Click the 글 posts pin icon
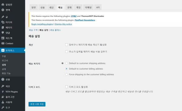The width and height of the screenshot is (182, 111). (3, 17)
